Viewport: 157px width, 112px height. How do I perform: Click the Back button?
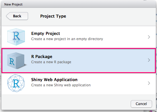(x=17, y=16)
